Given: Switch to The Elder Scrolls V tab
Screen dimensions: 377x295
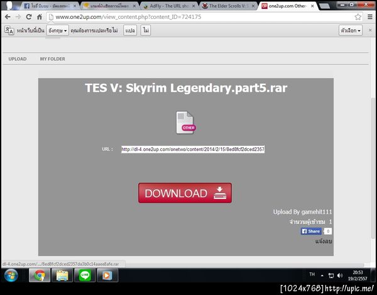Looking at the screenshot, I should point(227,6).
